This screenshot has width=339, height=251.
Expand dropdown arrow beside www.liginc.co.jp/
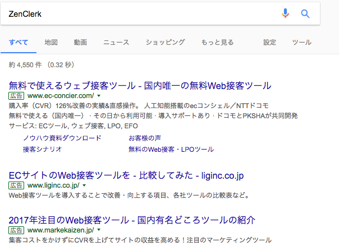(x=84, y=185)
